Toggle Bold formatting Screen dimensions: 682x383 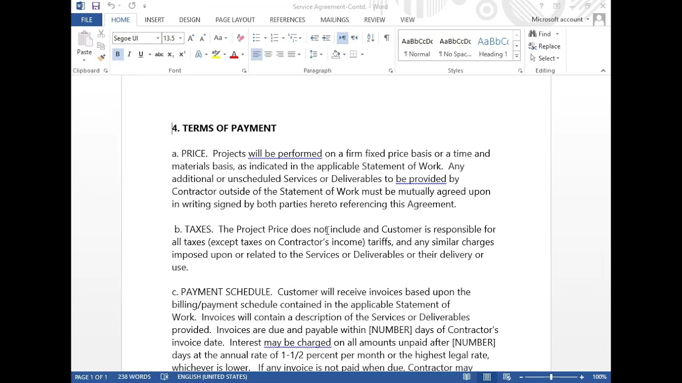coord(117,54)
